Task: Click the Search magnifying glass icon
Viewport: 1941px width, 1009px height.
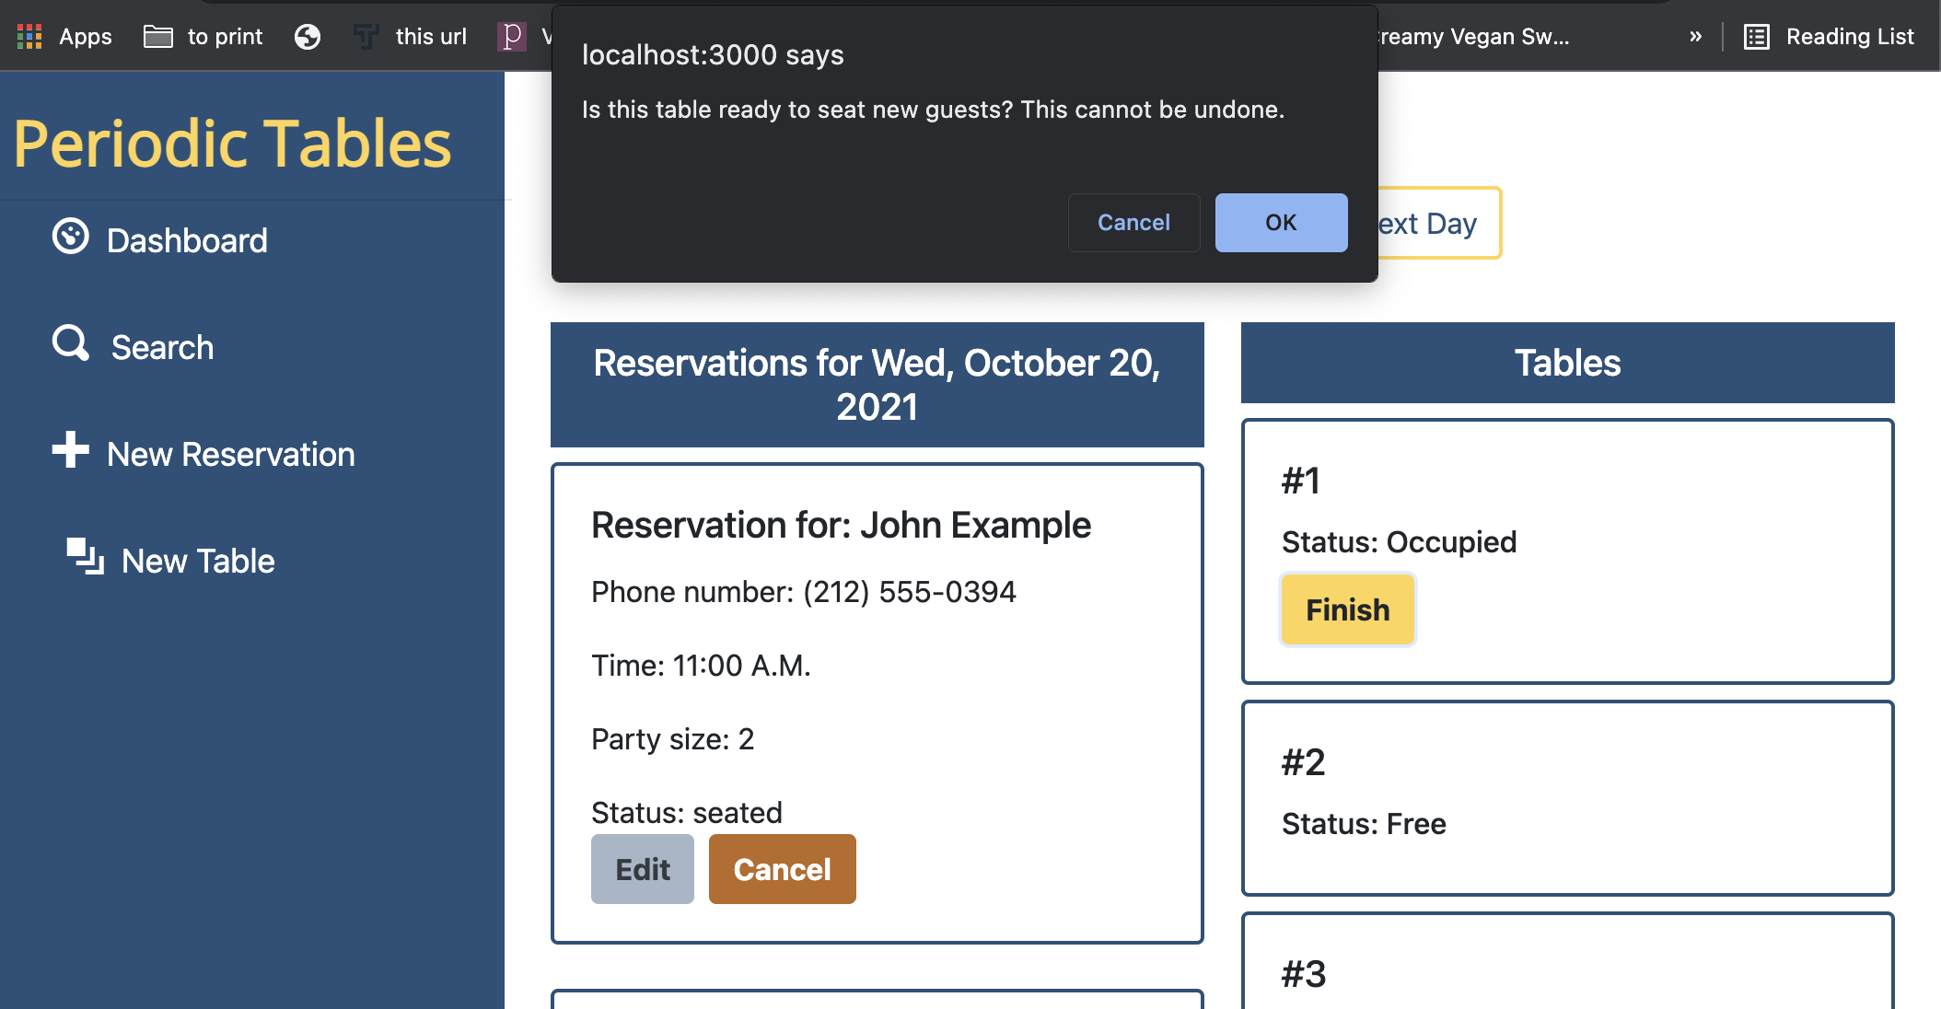Action: (x=70, y=342)
